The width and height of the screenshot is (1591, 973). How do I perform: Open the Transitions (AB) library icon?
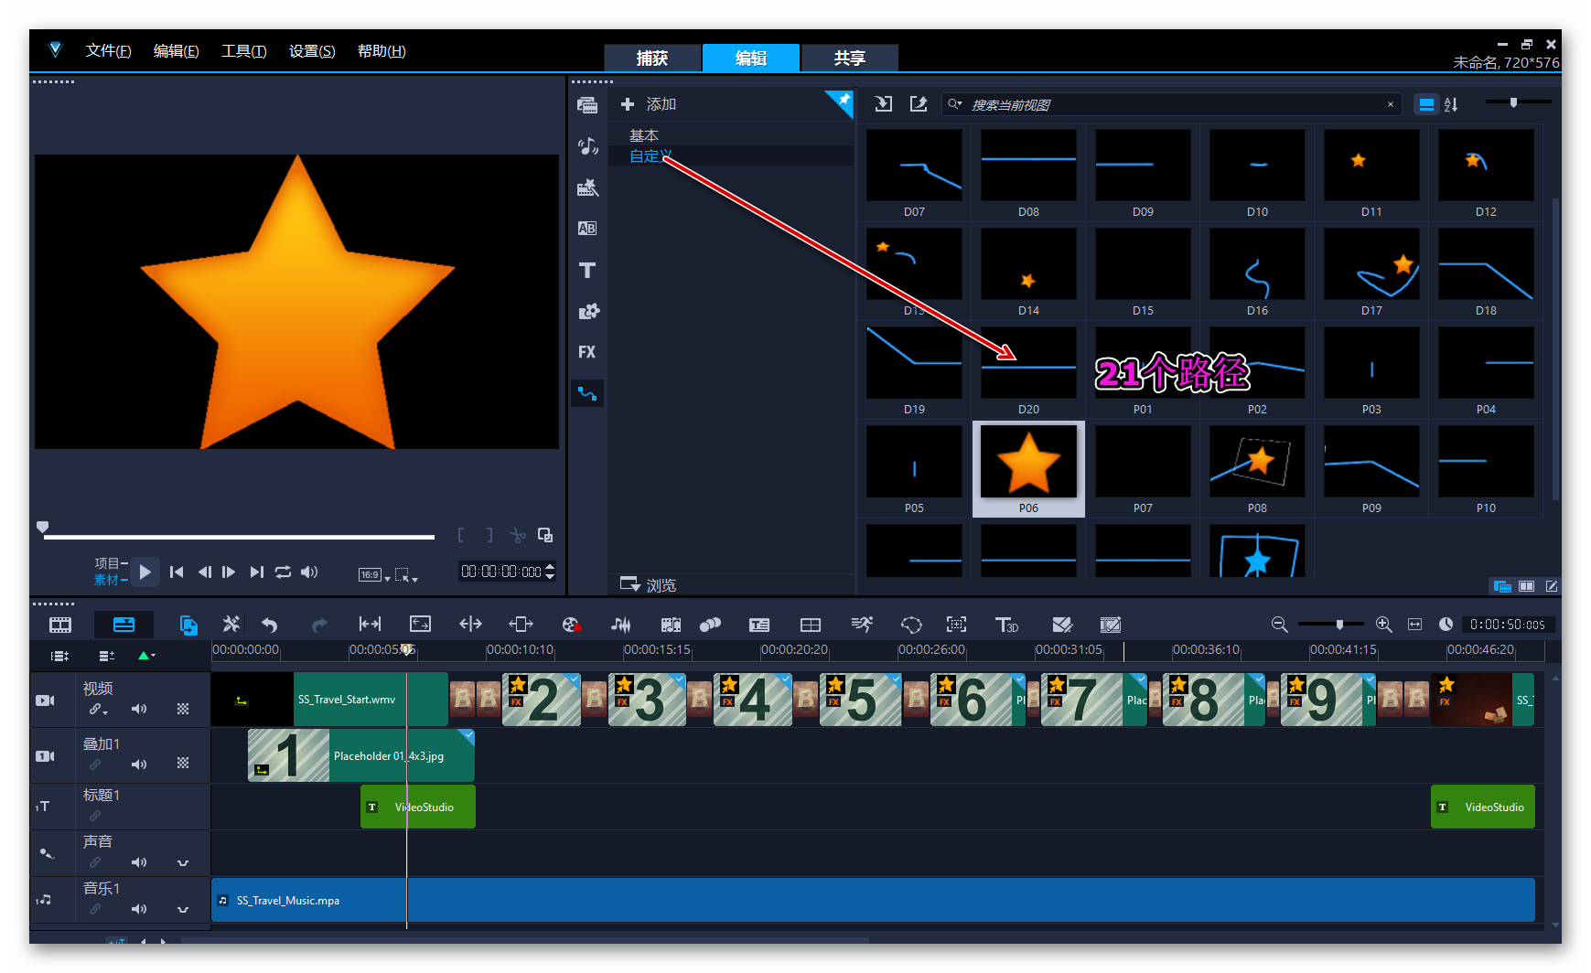[587, 229]
